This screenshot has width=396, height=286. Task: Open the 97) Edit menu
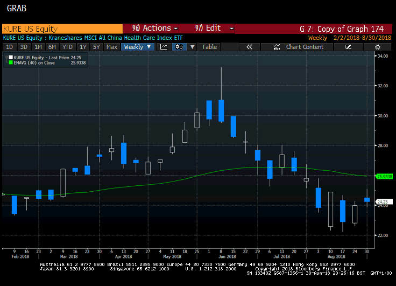coord(207,29)
